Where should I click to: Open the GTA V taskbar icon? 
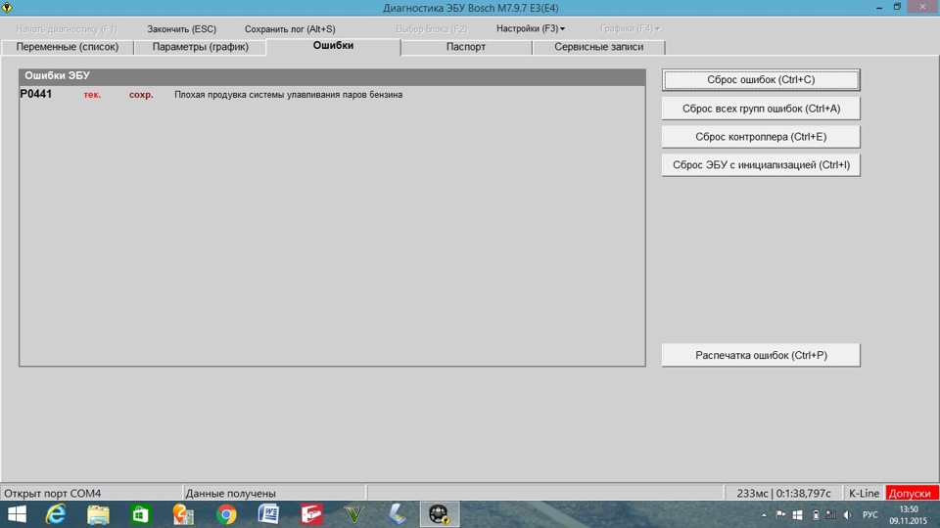coord(354,514)
